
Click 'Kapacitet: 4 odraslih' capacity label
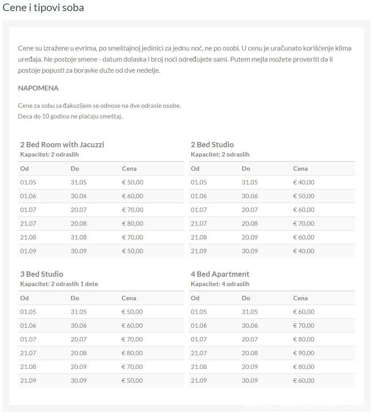220,284
